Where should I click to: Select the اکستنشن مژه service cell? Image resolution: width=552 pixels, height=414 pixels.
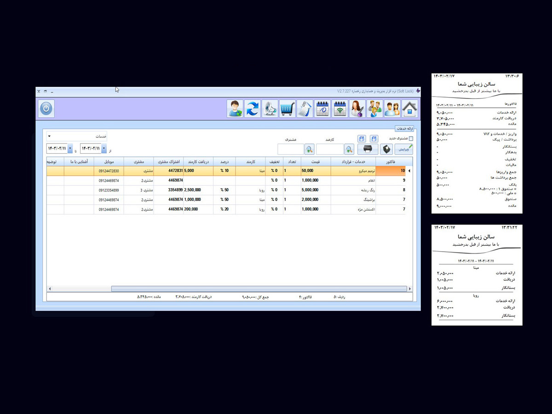click(x=353, y=209)
